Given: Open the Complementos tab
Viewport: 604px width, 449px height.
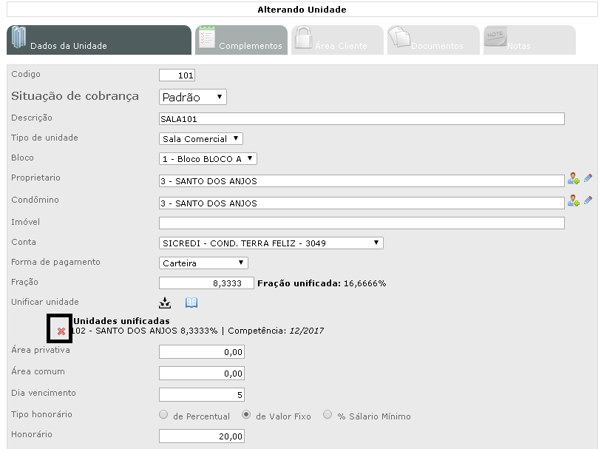Looking at the screenshot, I should click(x=242, y=40).
